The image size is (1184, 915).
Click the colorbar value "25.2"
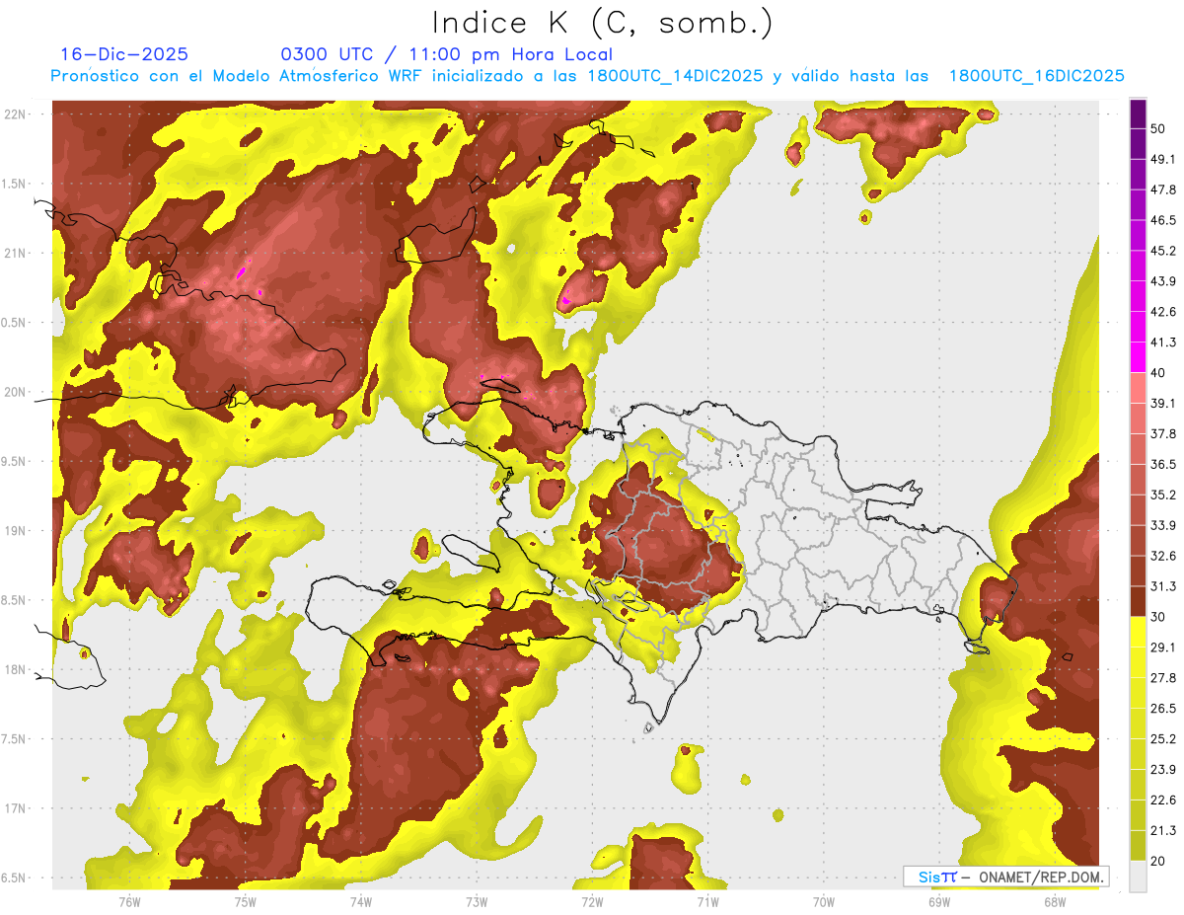(x=1162, y=739)
